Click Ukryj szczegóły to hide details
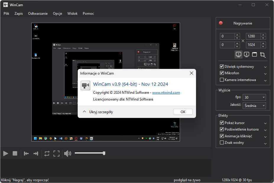Screen dimensions: 274x183 [x=101, y=112]
